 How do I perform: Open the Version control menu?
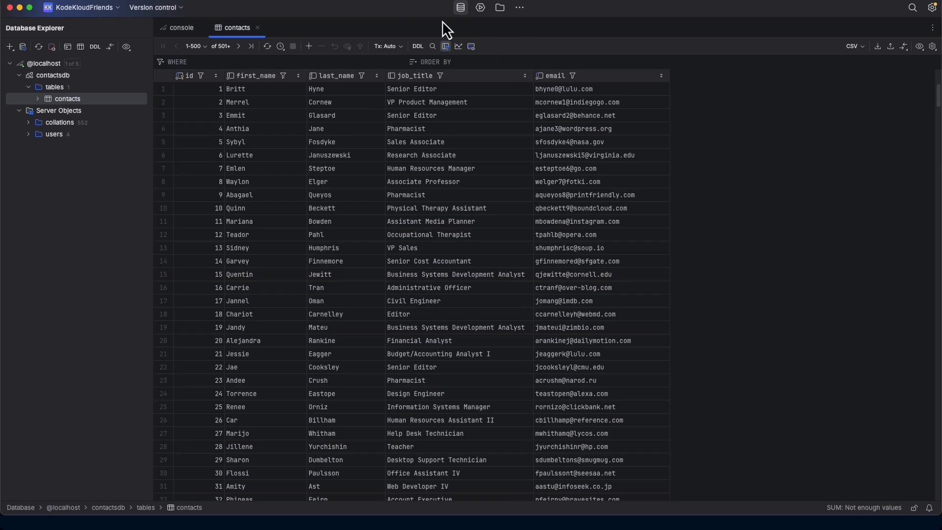156,8
